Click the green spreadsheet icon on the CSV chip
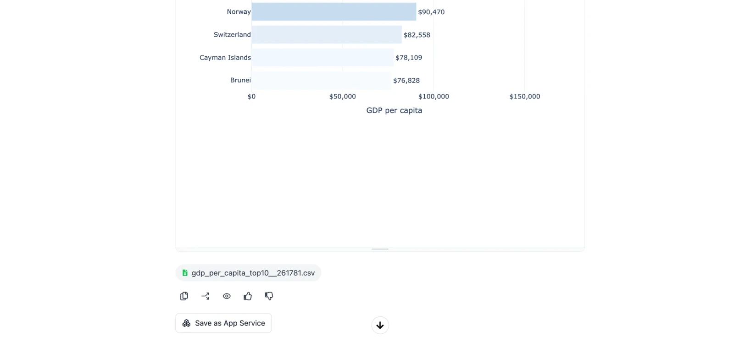The image size is (734, 337). coord(185,273)
